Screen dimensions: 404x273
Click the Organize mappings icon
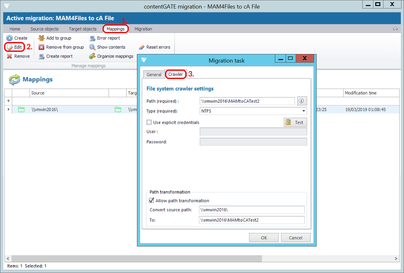tap(92, 56)
